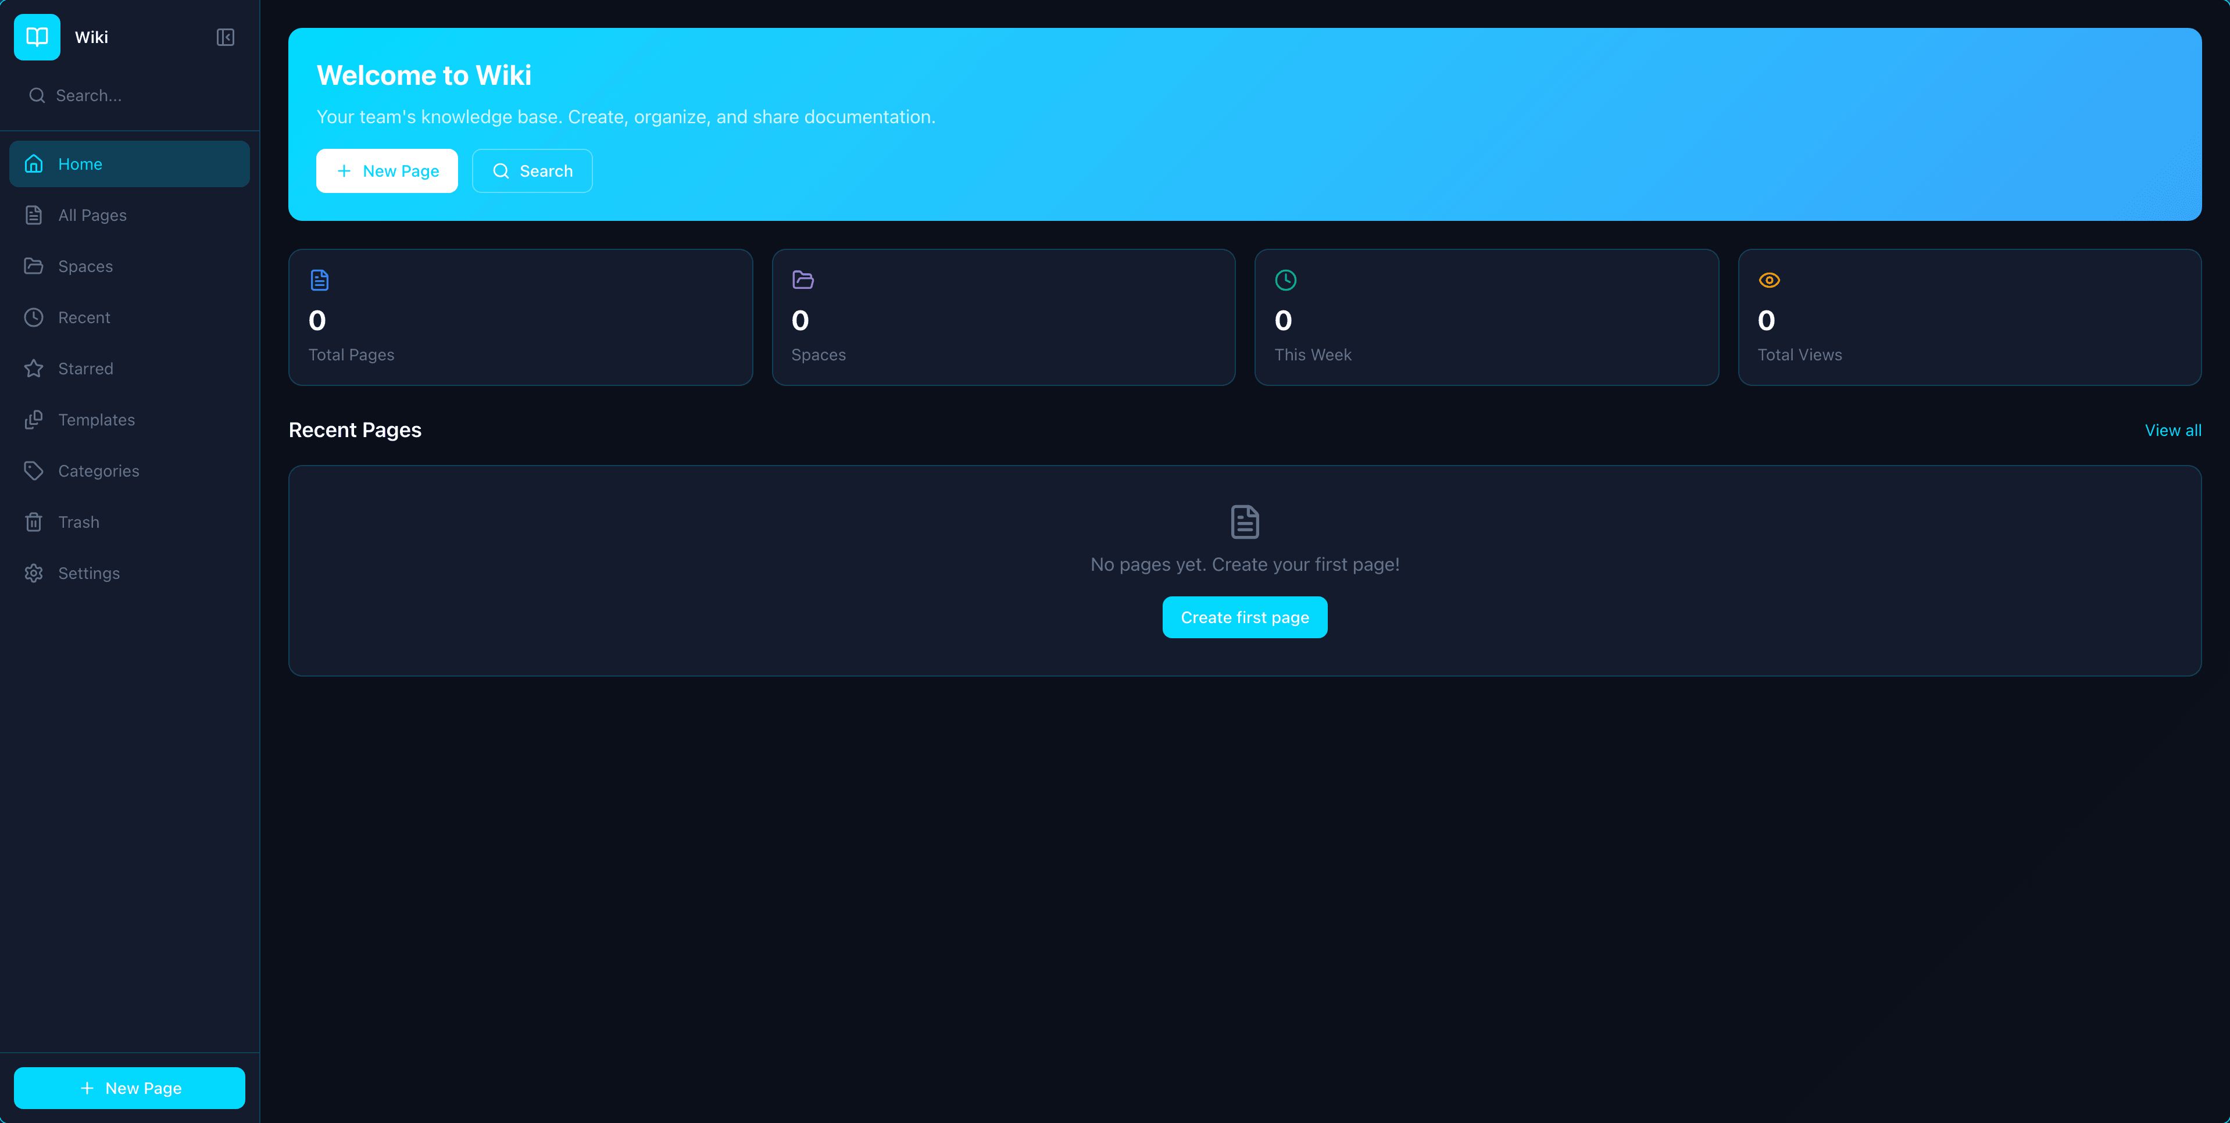Open Trash via the trash can icon
This screenshot has height=1123, width=2230.
(x=34, y=521)
